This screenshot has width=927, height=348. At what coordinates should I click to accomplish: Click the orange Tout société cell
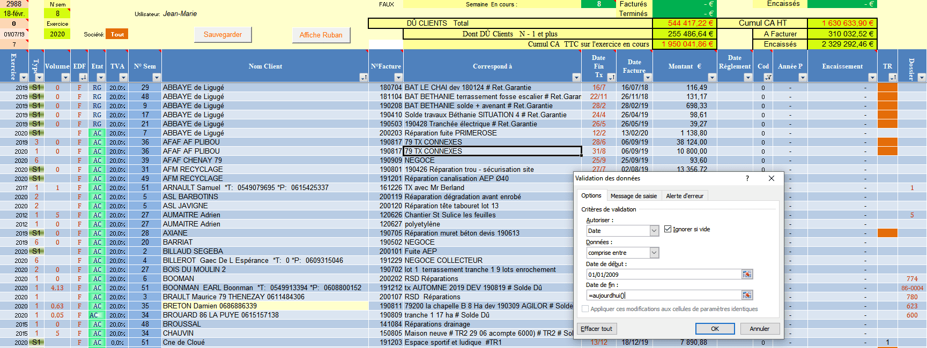(117, 34)
